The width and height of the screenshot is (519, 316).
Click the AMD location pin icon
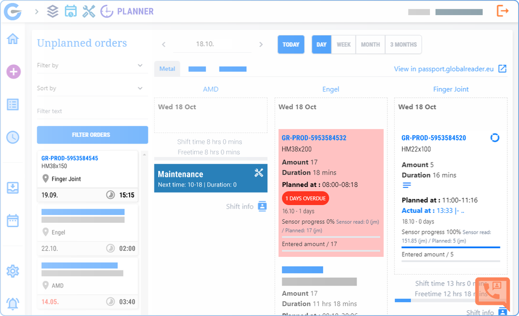[x=46, y=285]
